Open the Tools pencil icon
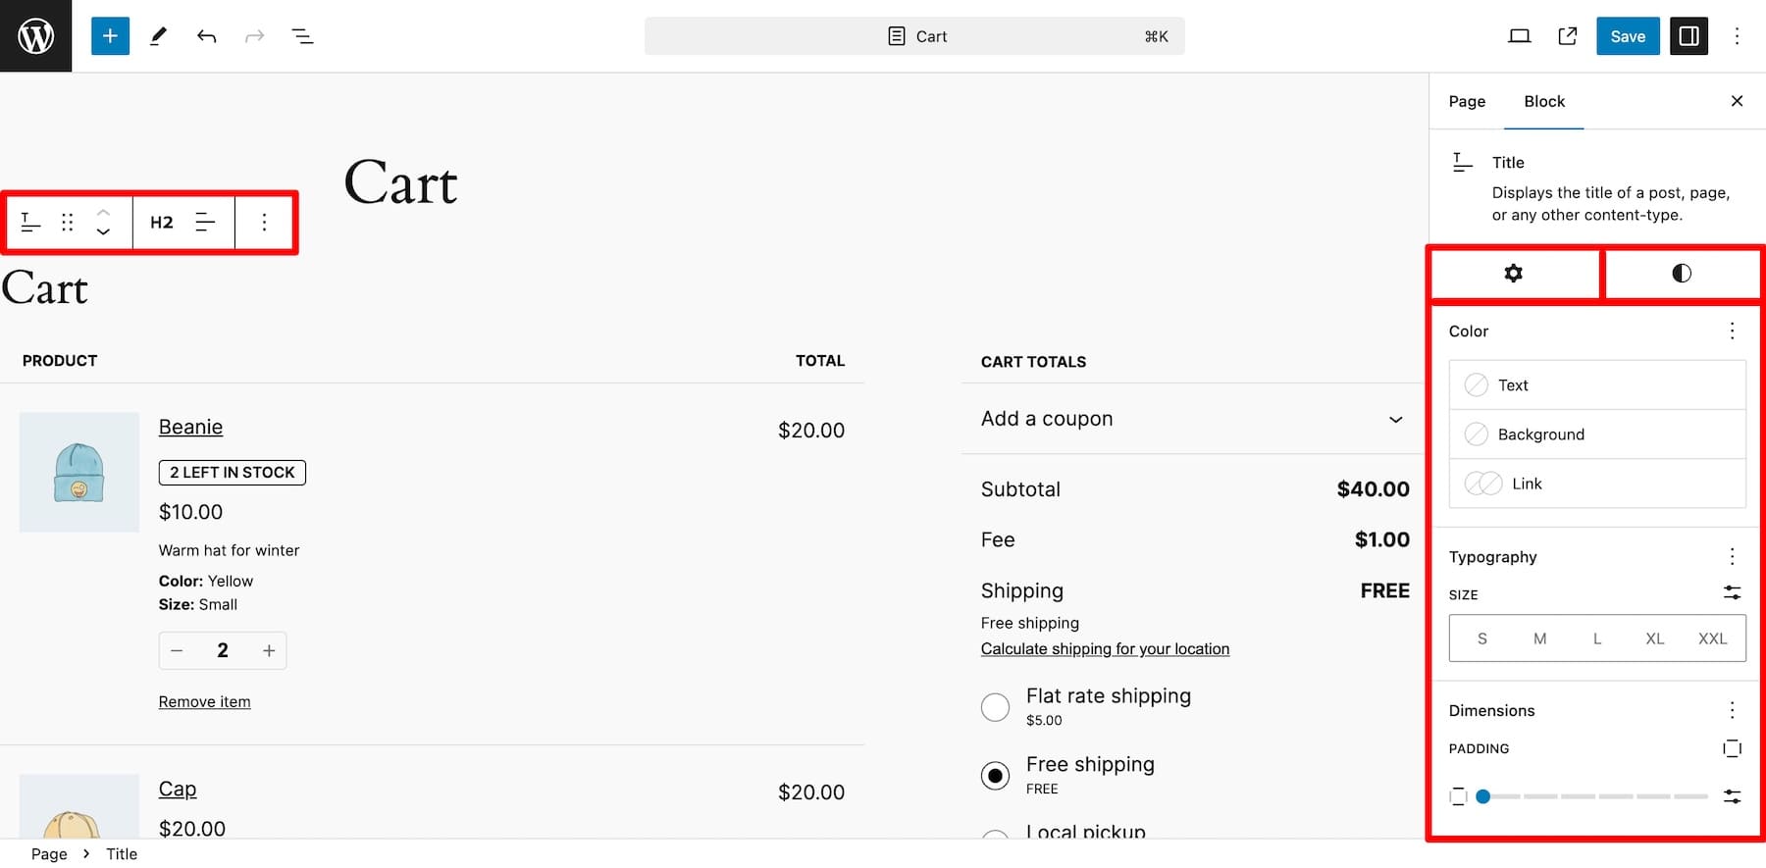The width and height of the screenshot is (1766, 868). [x=158, y=36]
